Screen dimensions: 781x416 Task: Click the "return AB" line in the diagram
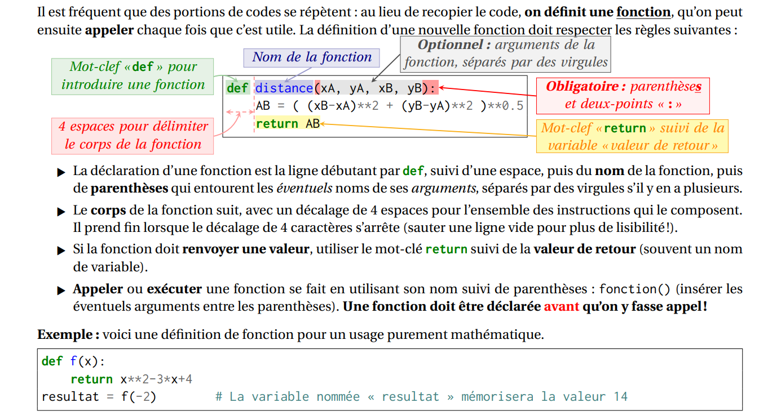(x=288, y=124)
